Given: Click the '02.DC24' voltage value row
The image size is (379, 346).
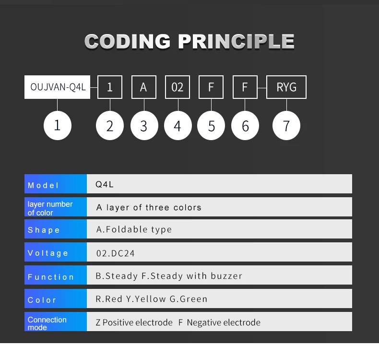Looking at the screenshot, I should (x=219, y=252).
